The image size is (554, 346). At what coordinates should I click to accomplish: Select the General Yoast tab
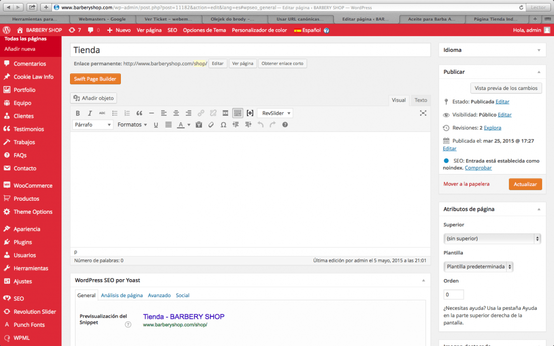tap(86, 296)
